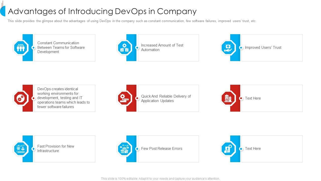Select the red gears icon beside DevOps creates identical

click(x=21, y=98)
